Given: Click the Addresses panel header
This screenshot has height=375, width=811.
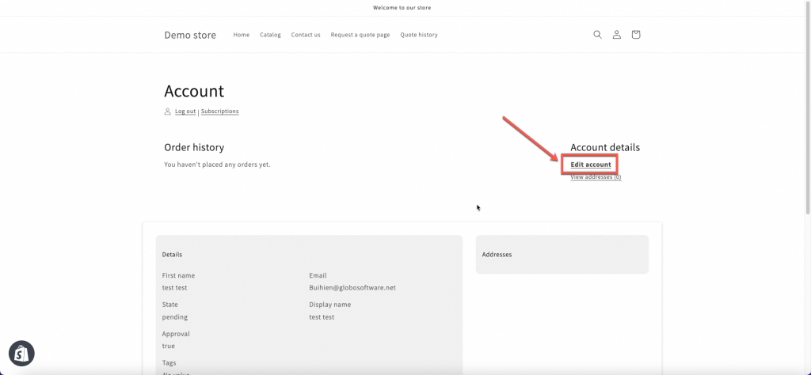Looking at the screenshot, I should click(x=497, y=255).
